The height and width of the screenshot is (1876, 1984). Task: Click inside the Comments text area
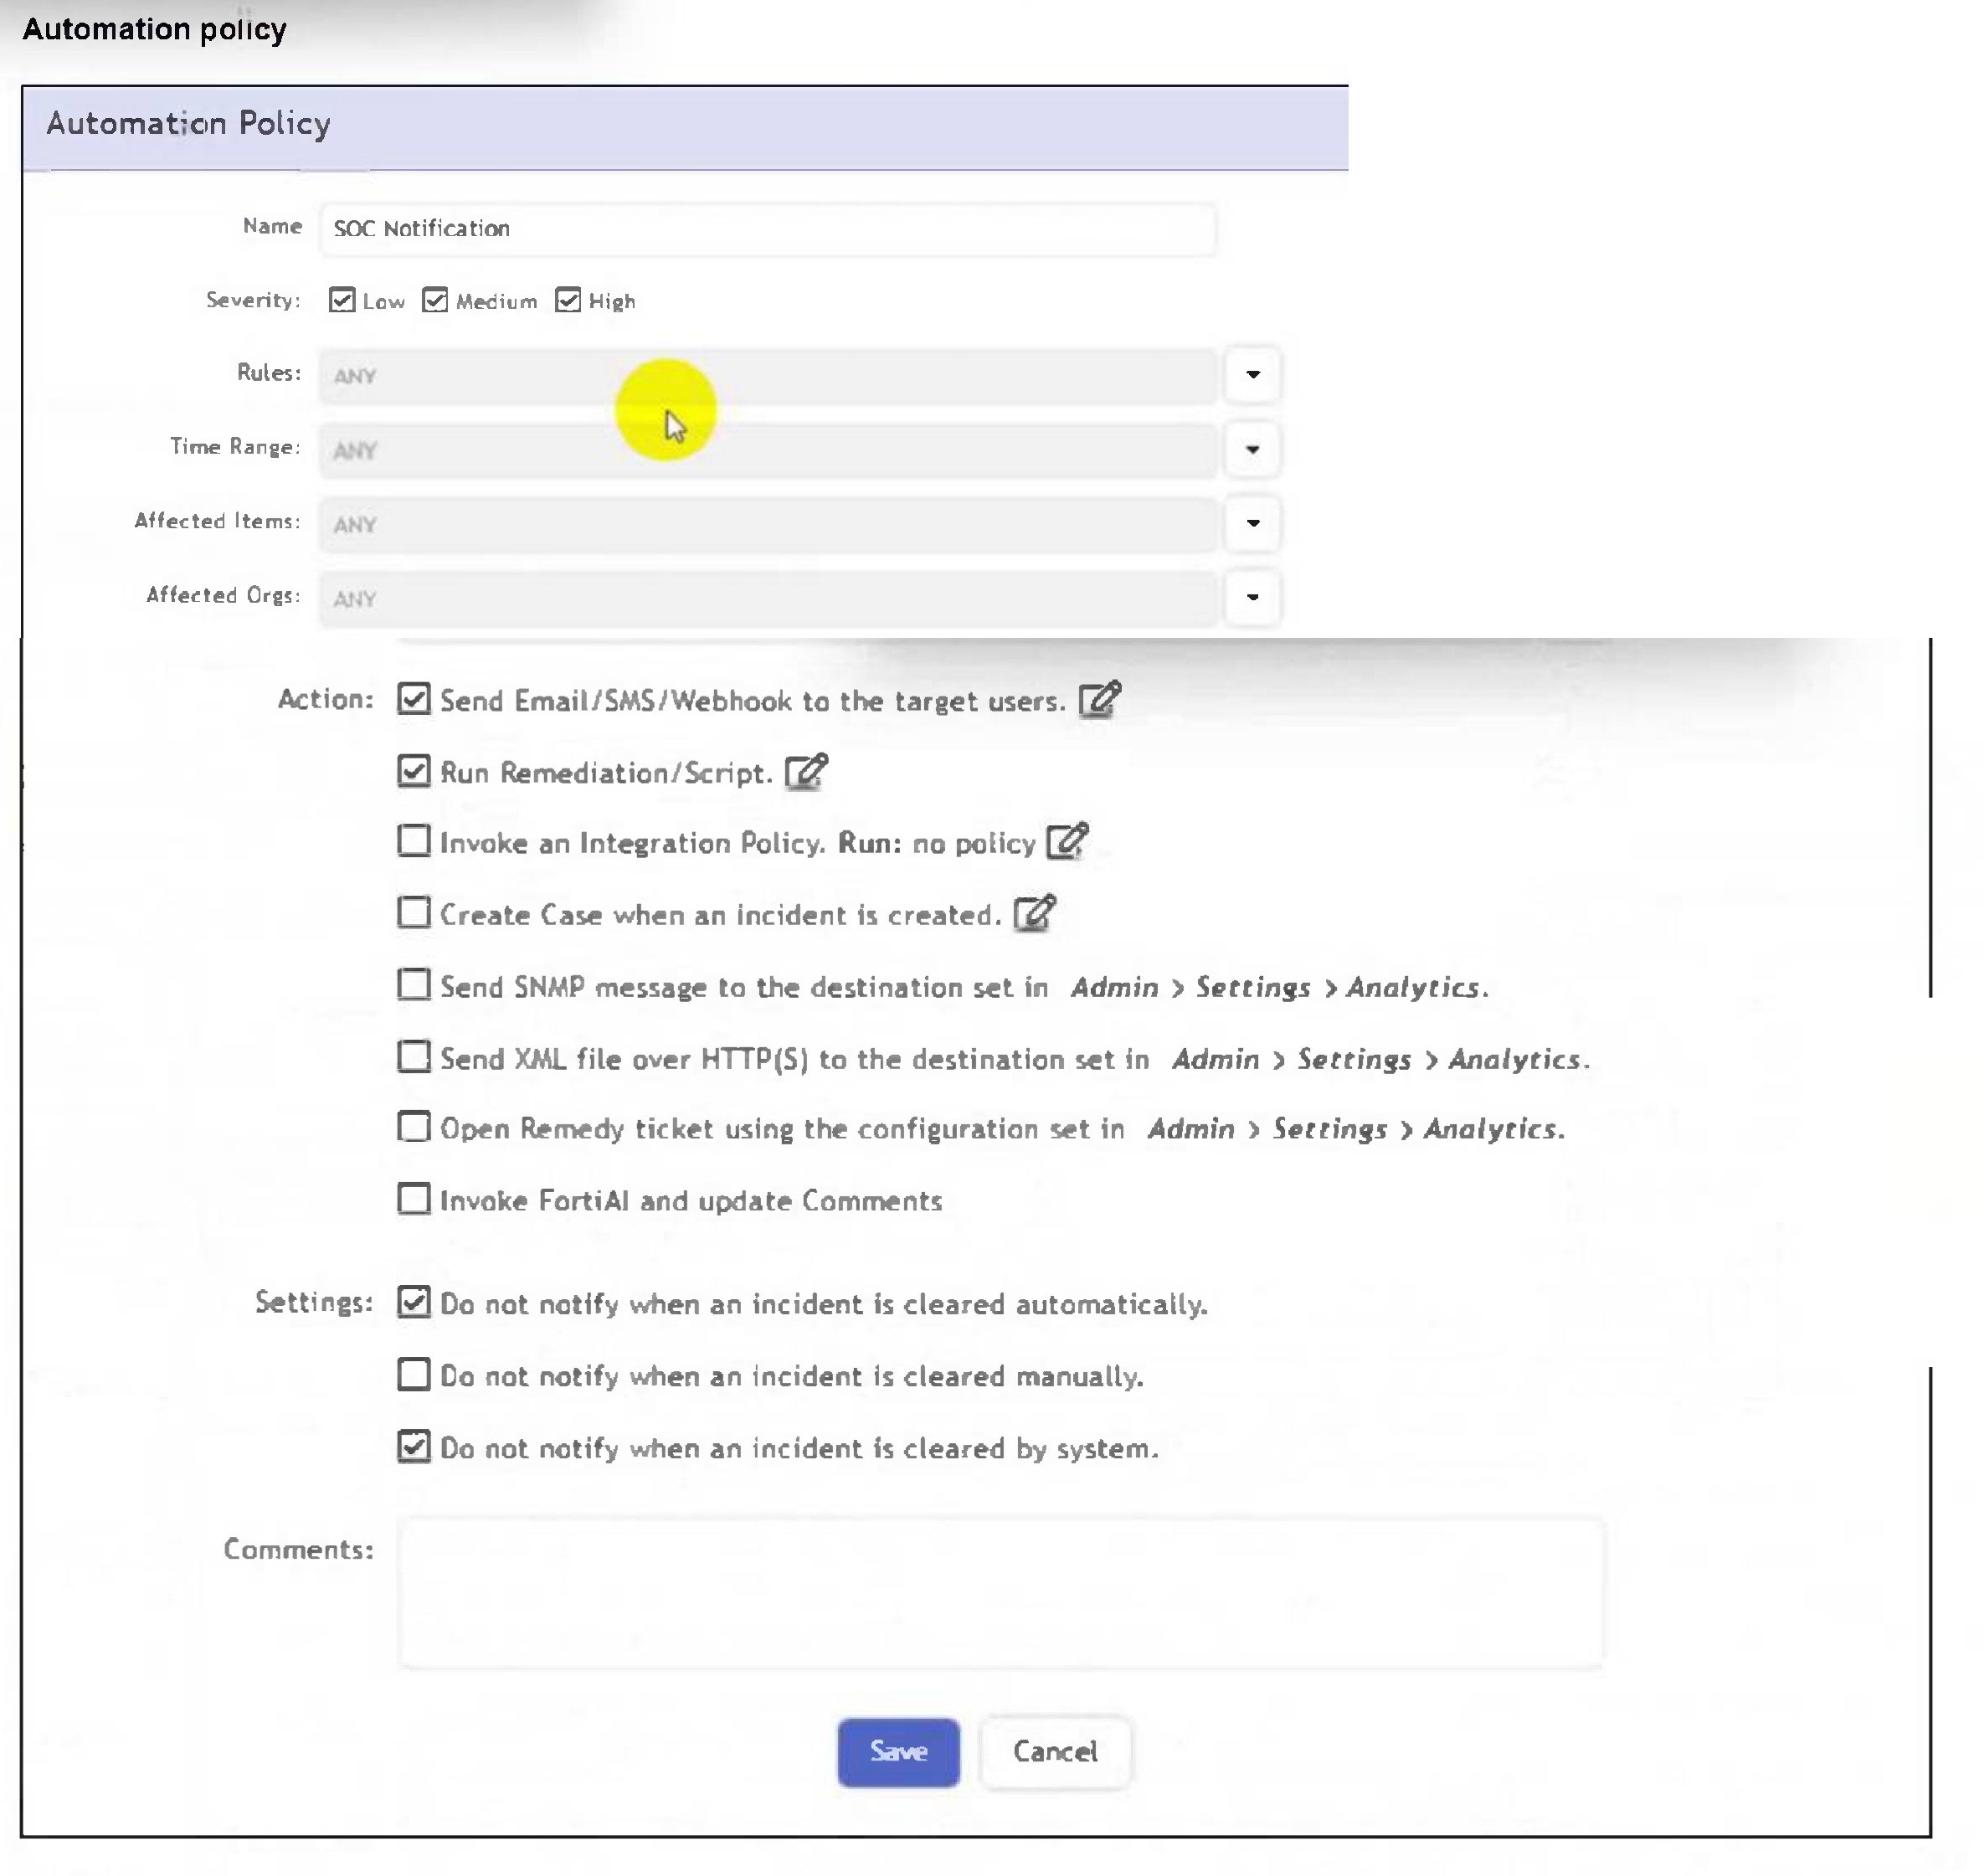1000,1592
